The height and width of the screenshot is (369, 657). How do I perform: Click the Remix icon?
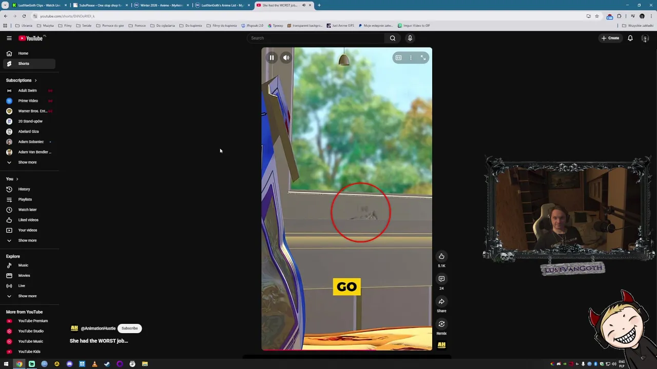click(x=441, y=324)
